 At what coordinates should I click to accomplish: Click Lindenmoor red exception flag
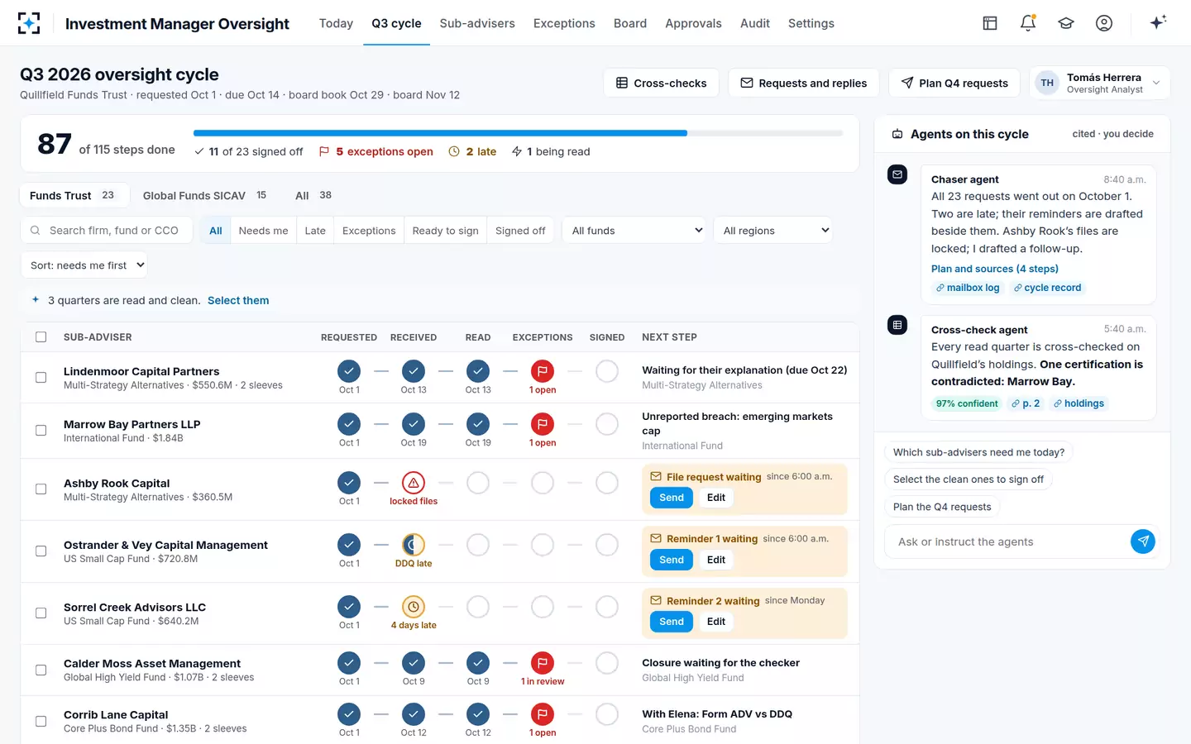[x=543, y=371]
